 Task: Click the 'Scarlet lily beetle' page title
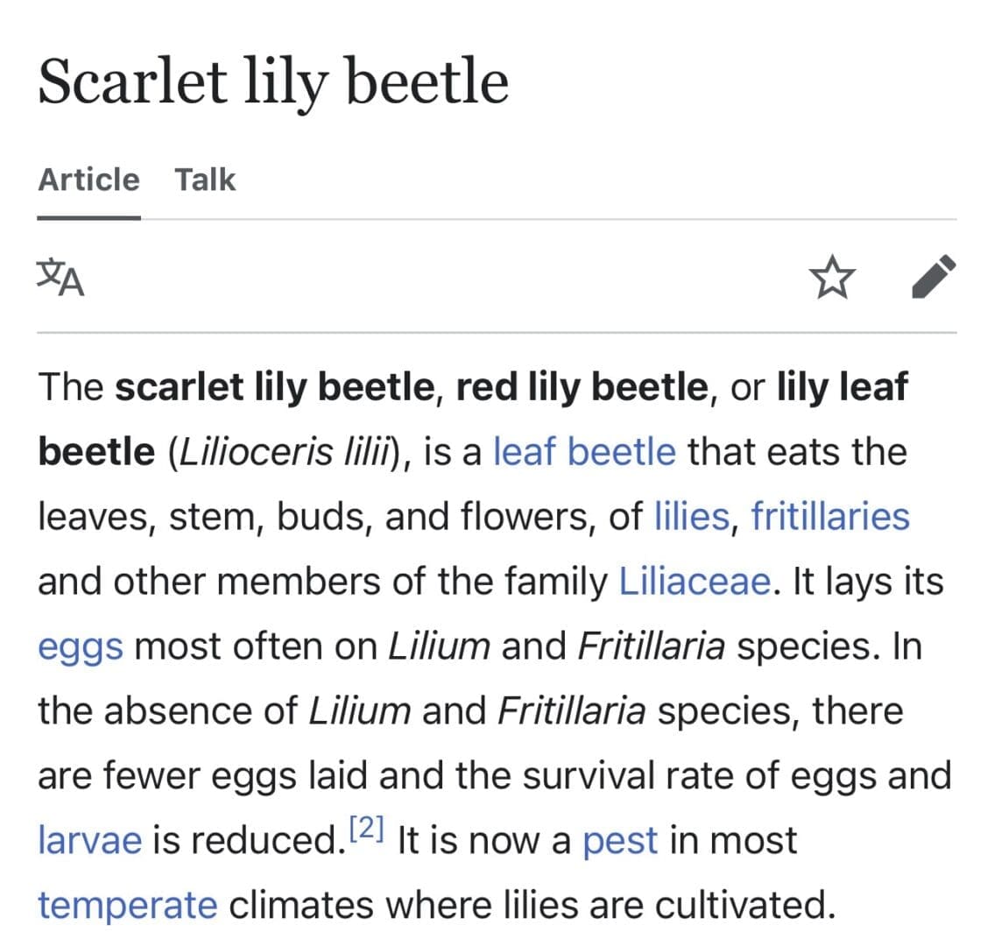[273, 81]
